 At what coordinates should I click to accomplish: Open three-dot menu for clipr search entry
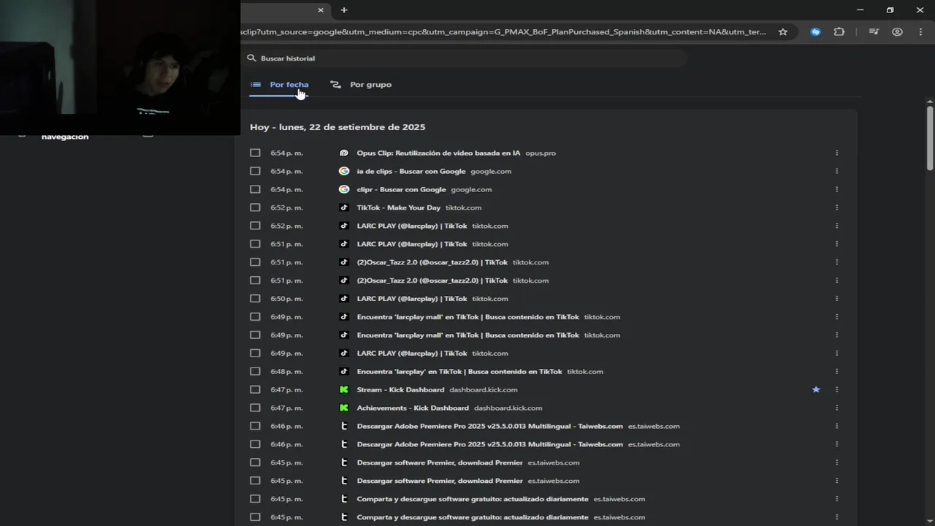(836, 189)
